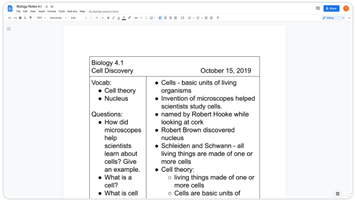This screenshot has height=203, width=357.
Task: Expand the Editing mode dropdown
Action: pos(334,18)
